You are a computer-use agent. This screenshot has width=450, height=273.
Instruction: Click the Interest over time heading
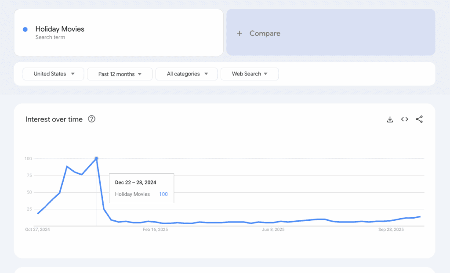coord(54,119)
